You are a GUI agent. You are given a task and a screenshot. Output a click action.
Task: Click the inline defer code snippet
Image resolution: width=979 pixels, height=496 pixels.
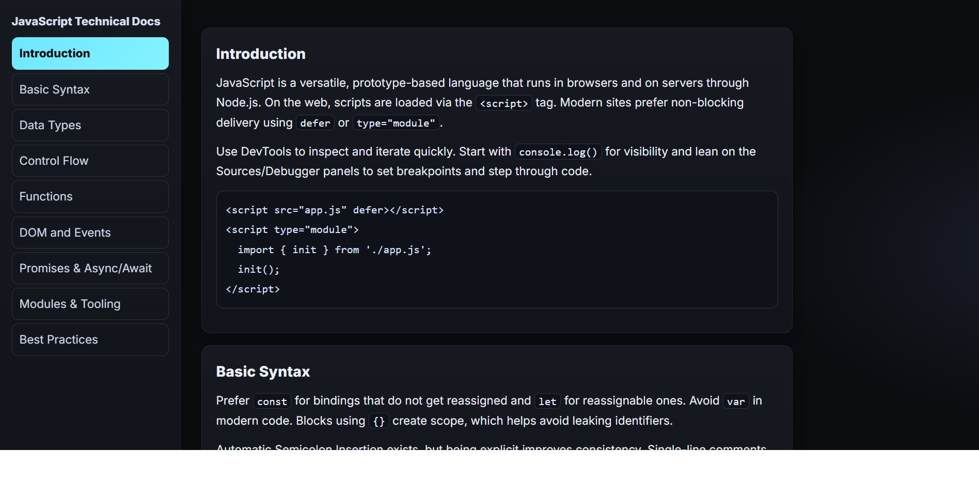point(315,123)
